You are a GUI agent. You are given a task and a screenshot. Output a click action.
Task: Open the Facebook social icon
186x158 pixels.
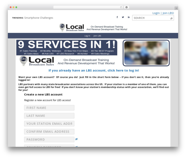tap(117, 17)
